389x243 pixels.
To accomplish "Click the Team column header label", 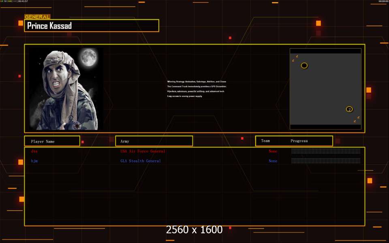I will pyautogui.click(x=265, y=141).
